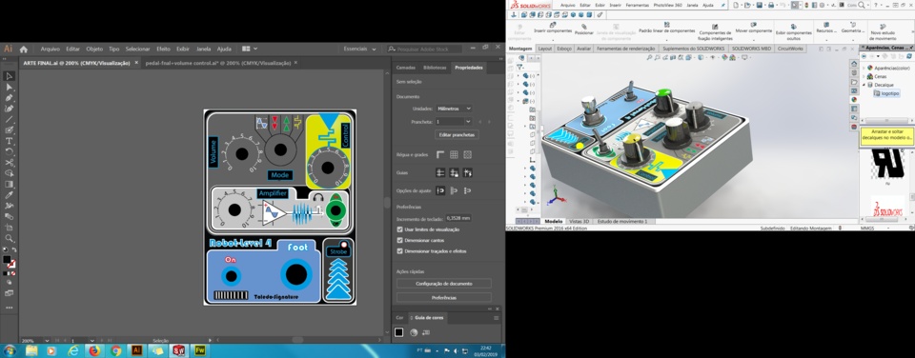
Task: Toggle Dimensionar traçados e efeitos checkbox
Action: click(x=399, y=251)
